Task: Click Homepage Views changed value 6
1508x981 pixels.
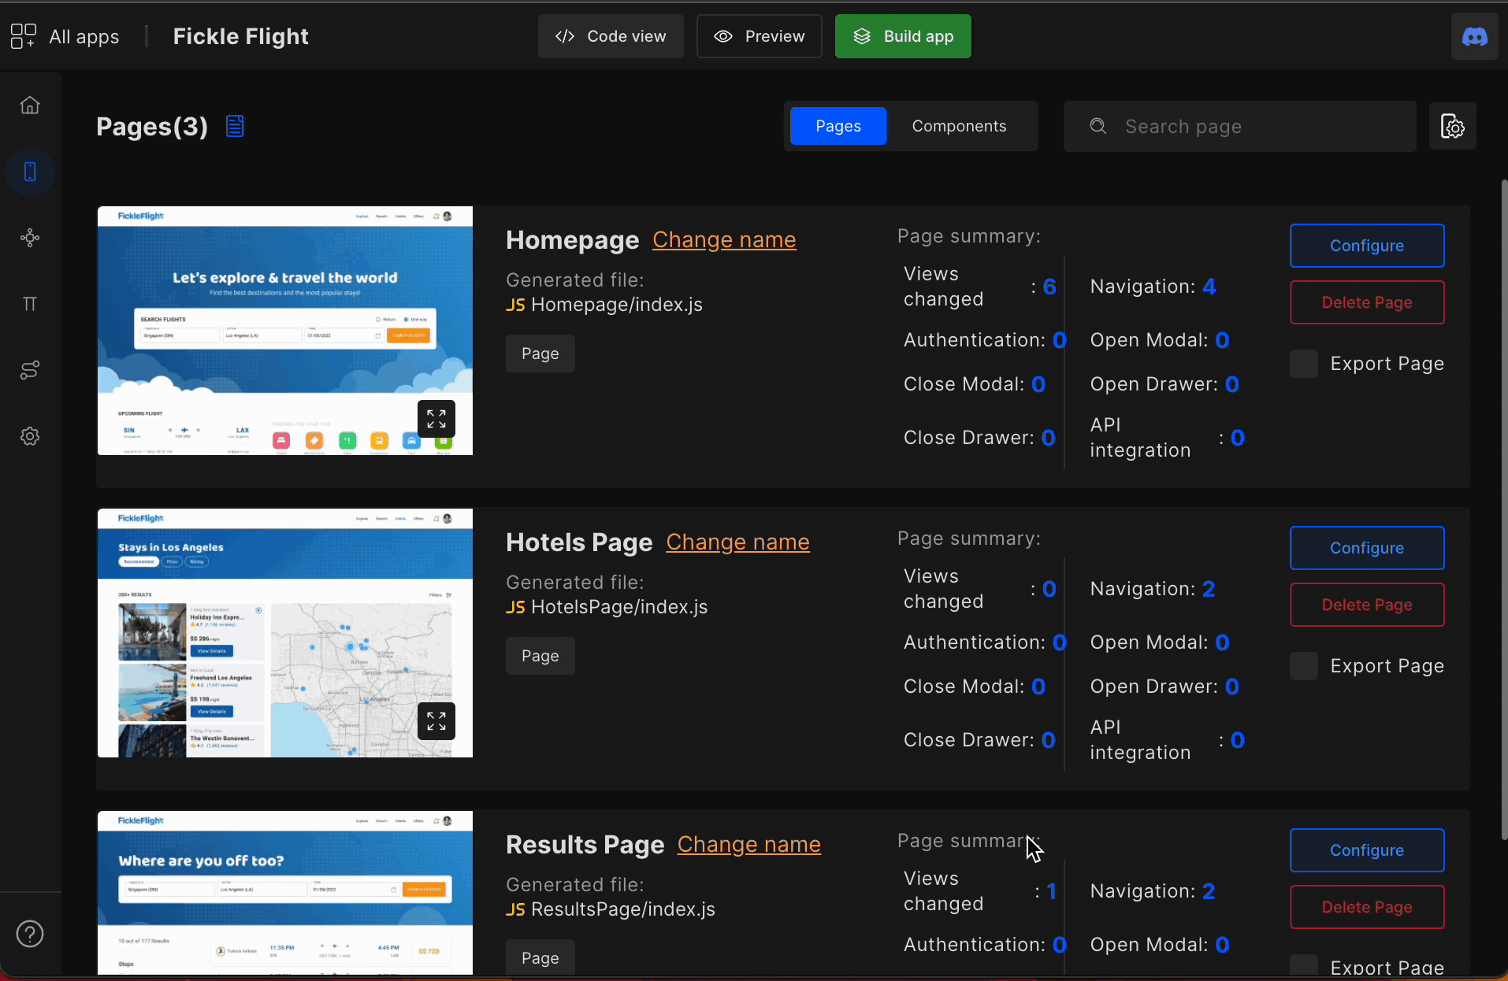Action: 1049,287
